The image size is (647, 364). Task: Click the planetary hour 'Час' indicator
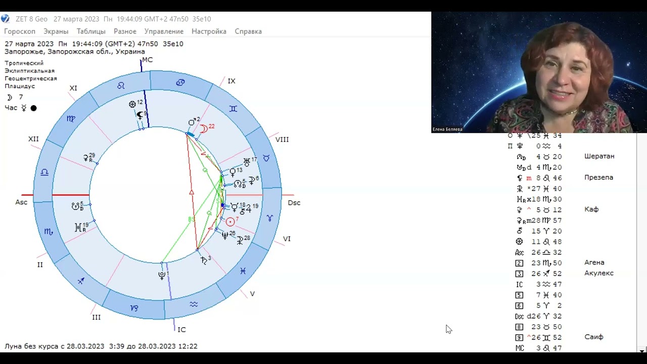tap(21, 108)
